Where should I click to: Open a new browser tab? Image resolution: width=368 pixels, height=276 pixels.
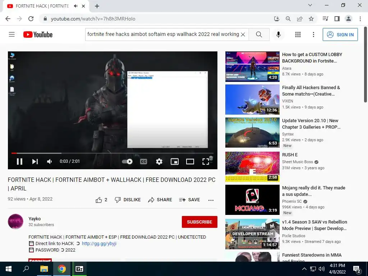[x=97, y=6]
